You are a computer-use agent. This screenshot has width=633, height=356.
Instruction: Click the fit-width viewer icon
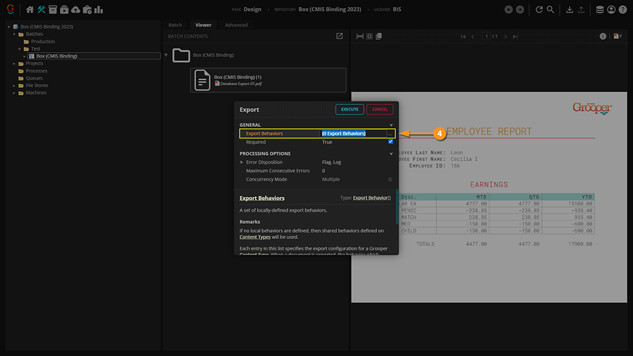click(360, 37)
